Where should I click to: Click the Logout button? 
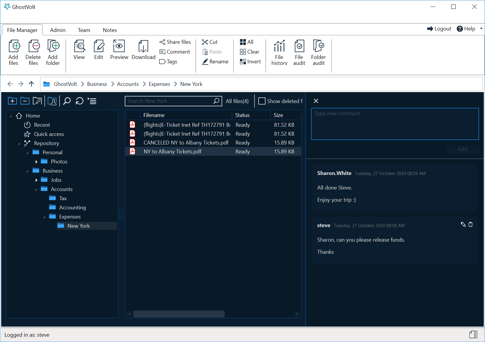coord(439,29)
